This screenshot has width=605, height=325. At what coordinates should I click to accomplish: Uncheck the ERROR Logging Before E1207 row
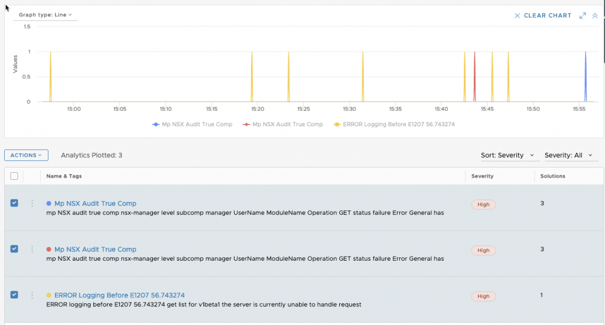pyautogui.click(x=14, y=295)
